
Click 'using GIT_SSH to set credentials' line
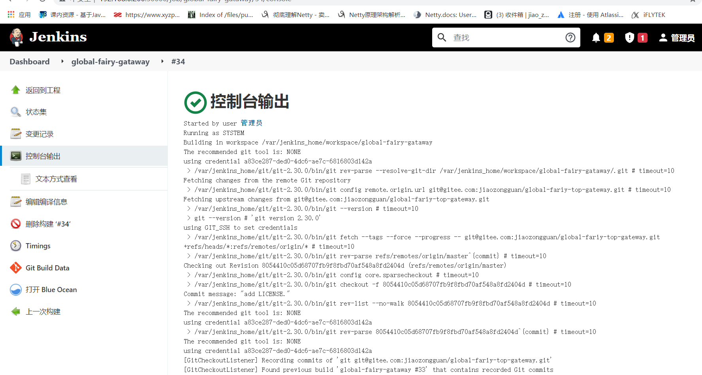pos(240,228)
